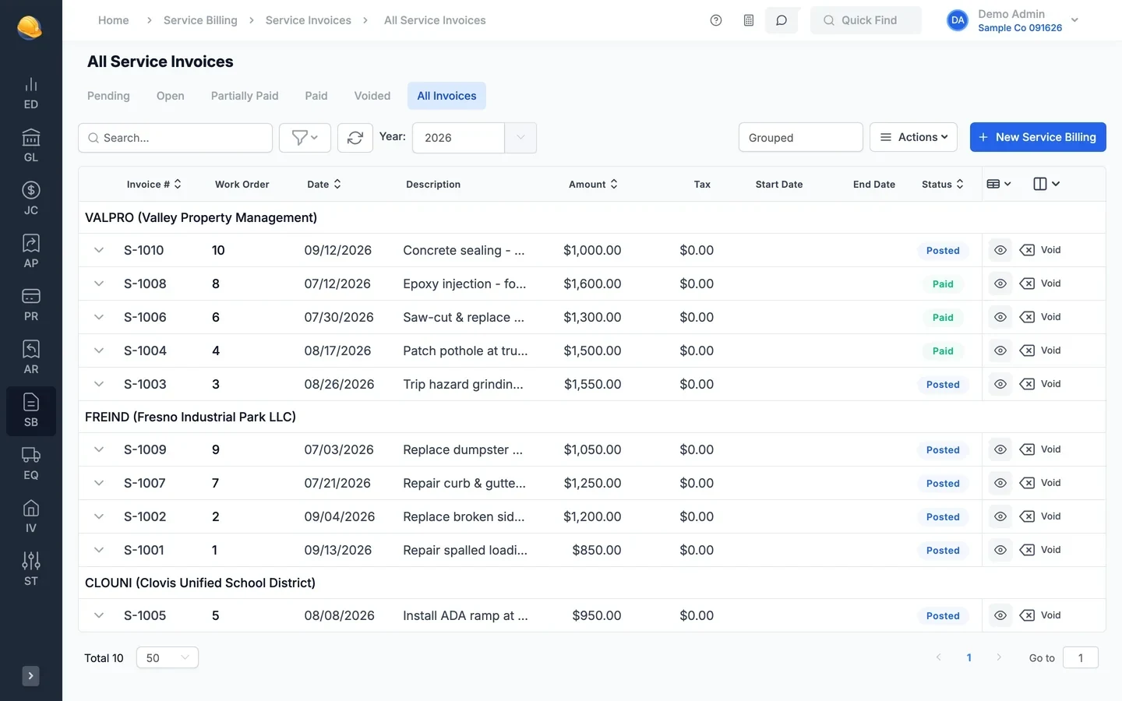
Task: Open the SB service billing module
Action: click(x=30, y=411)
